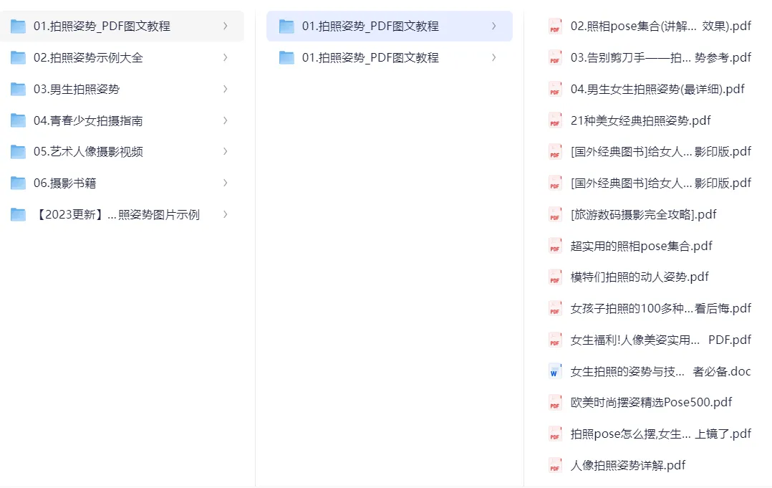Select the 03.告别剪刀手 PDF file name
Image resolution: width=772 pixels, height=488 pixels.
(x=660, y=58)
